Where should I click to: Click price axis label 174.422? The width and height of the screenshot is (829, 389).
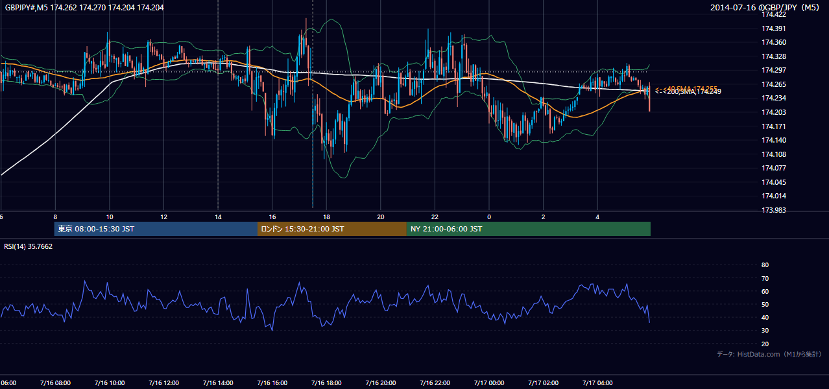pyautogui.click(x=775, y=14)
